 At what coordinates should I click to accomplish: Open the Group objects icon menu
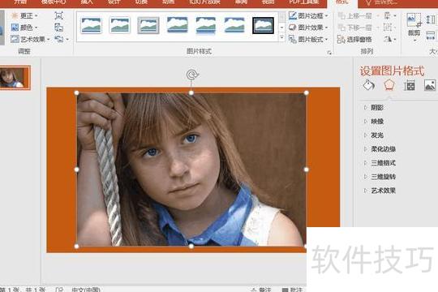pos(390,28)
